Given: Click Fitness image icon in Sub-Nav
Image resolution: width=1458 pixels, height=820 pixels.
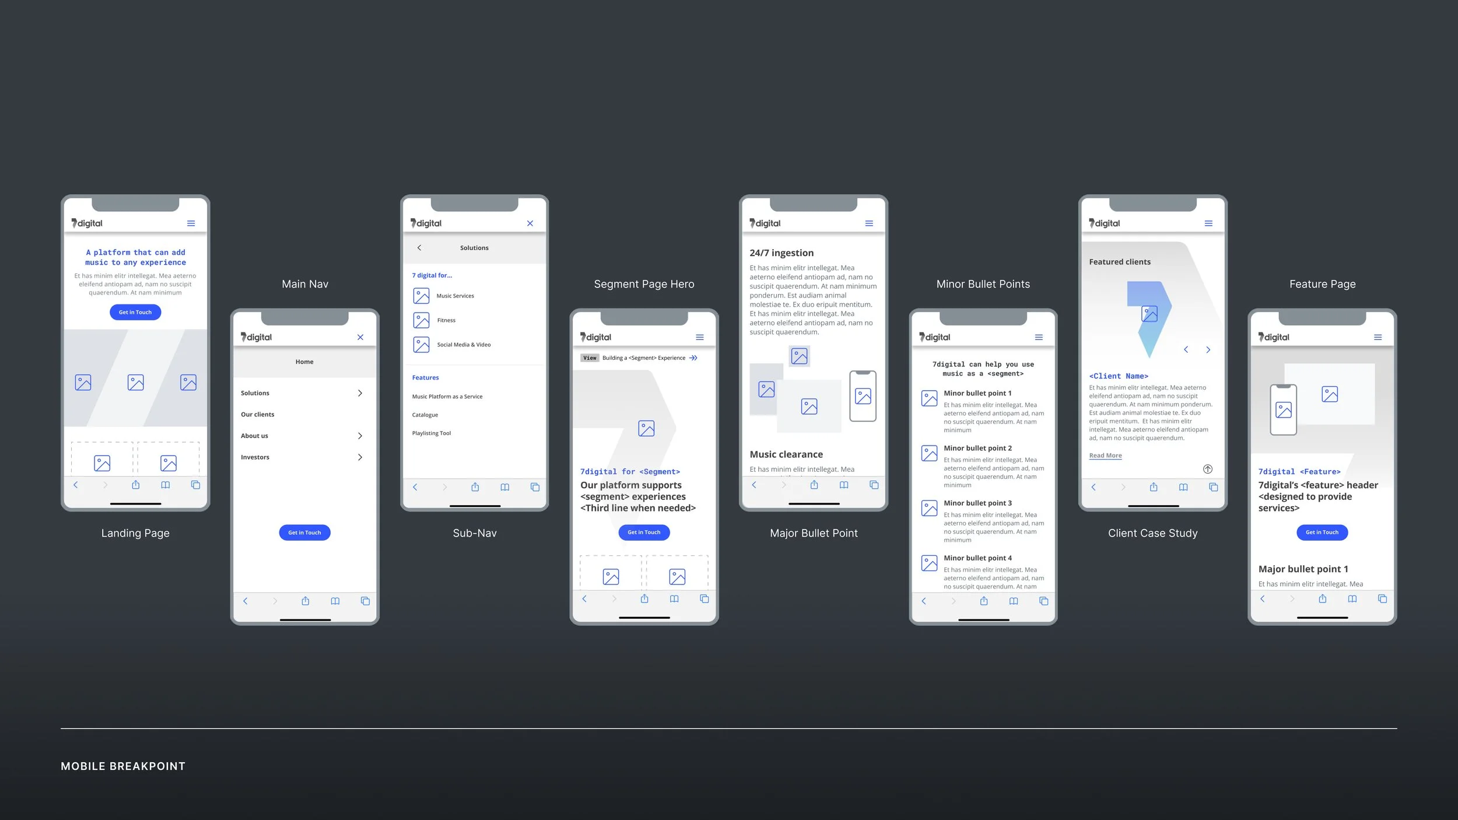Looking at the screenshot, I should tap(421, 320).
